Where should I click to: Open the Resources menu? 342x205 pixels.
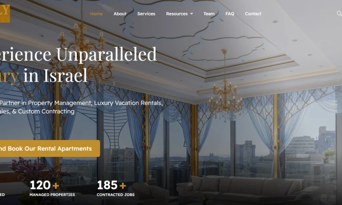point(177,14)
